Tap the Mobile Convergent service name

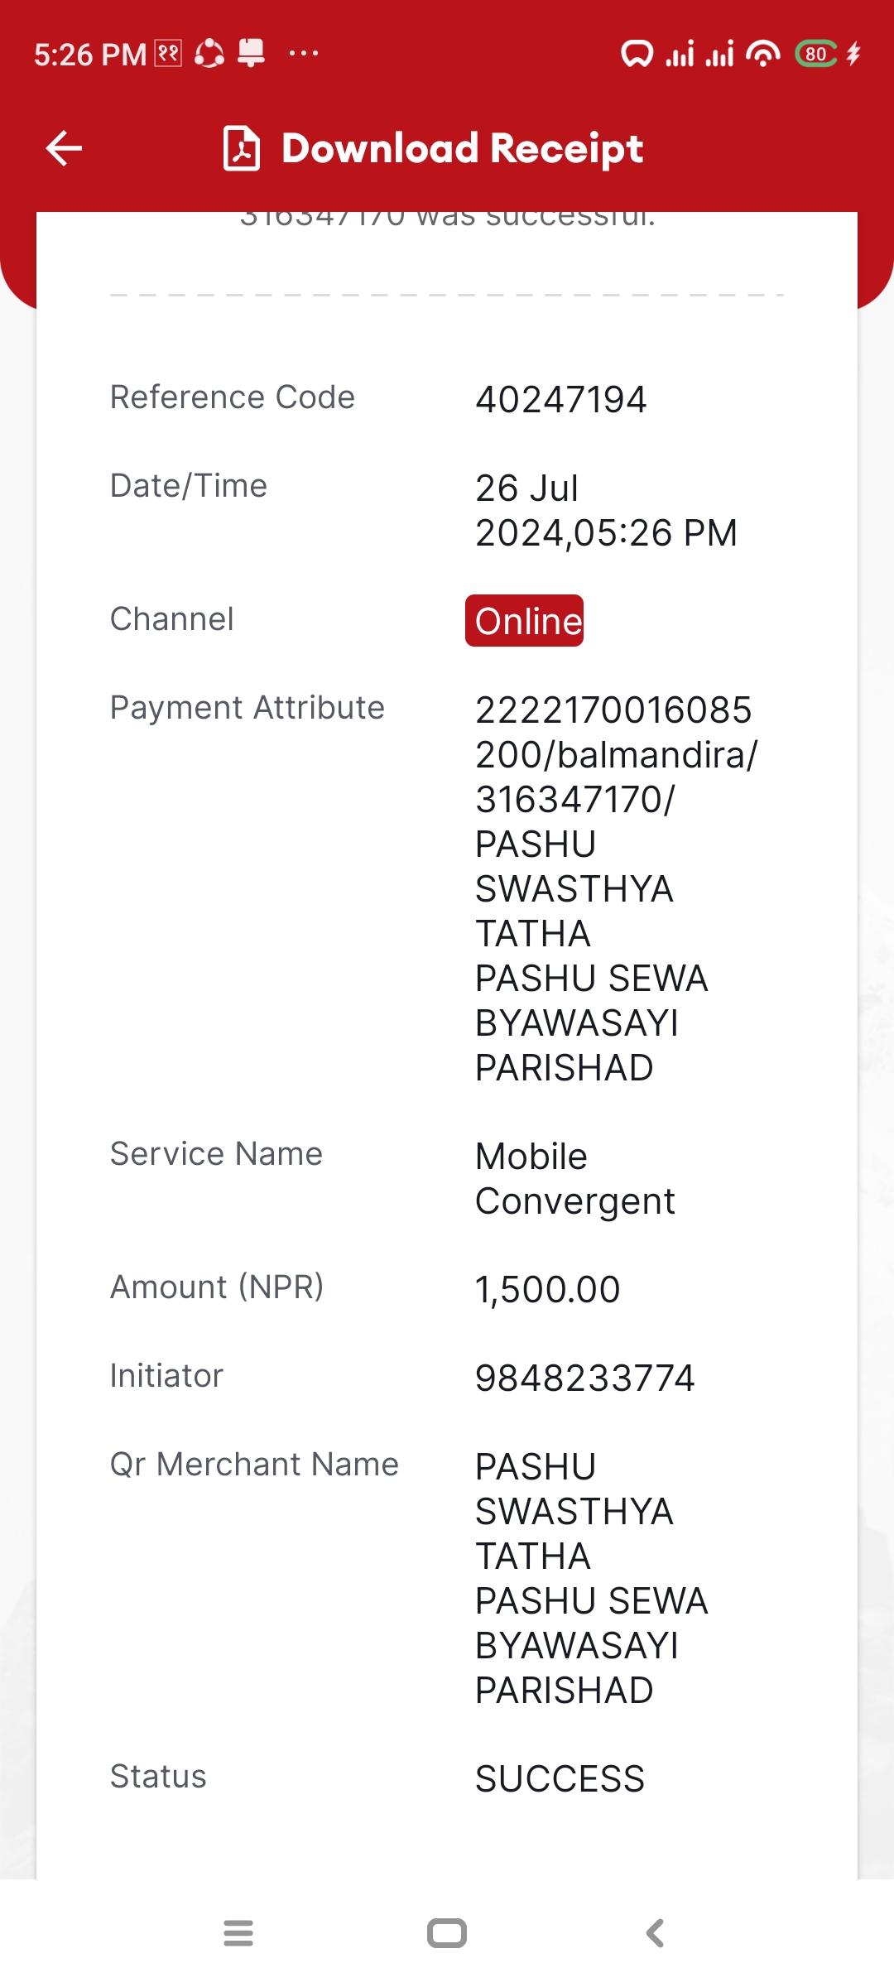pos(574,1178)
